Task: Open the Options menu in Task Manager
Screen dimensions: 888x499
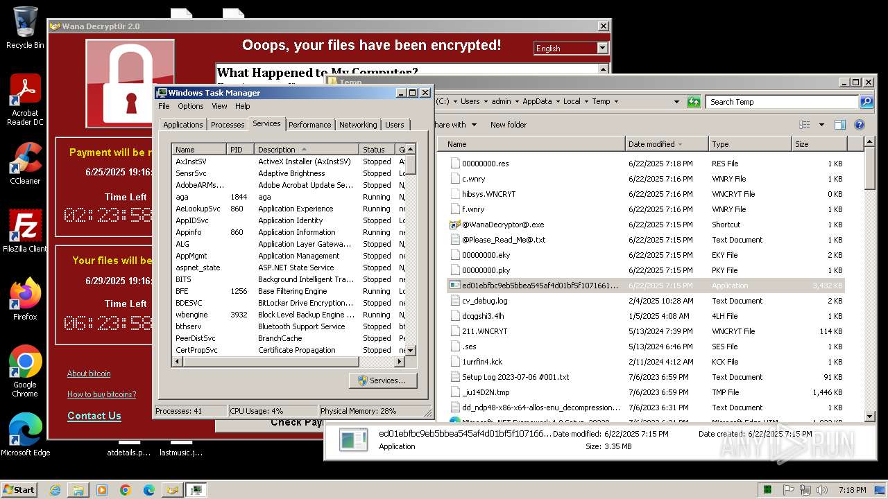Action: (x=190, y=106)
